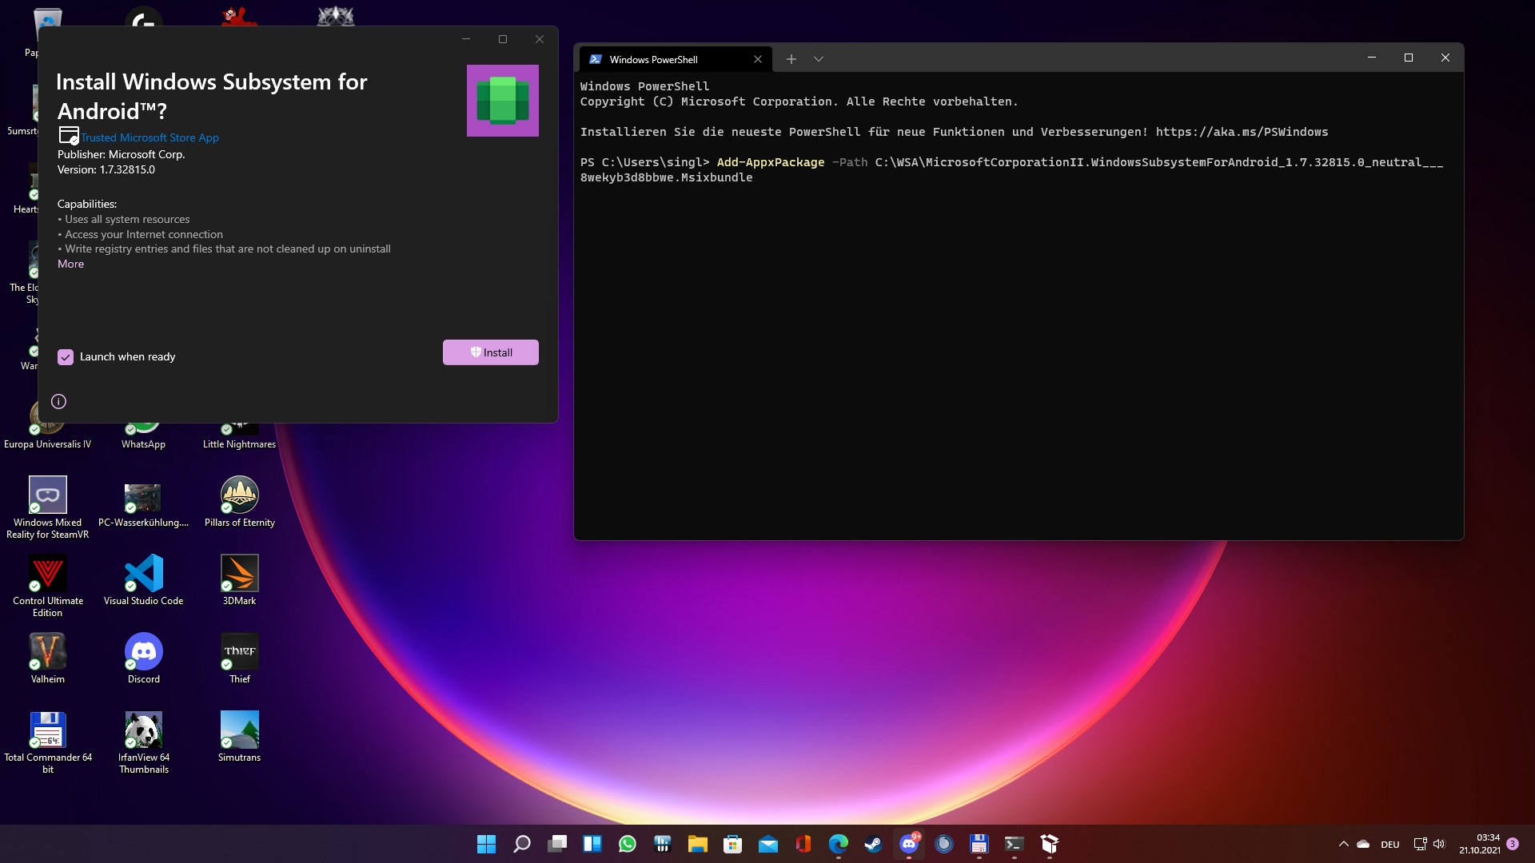Viewport: 1535px width, 863px height.
Task: Open Windows Start menu
Action: coord(486,844)
